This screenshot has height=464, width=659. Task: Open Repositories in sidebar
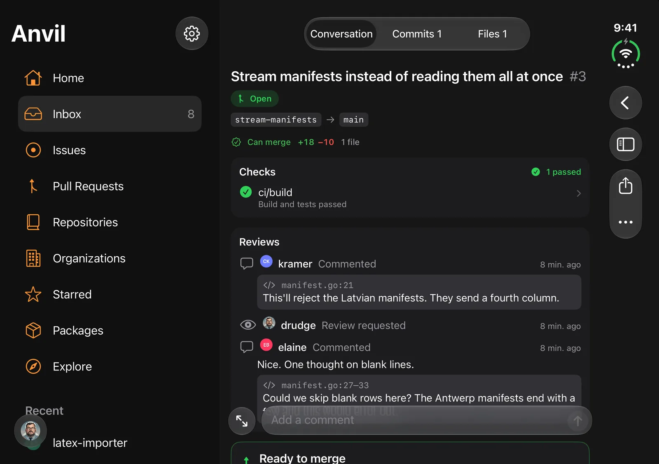click(110, 222)
